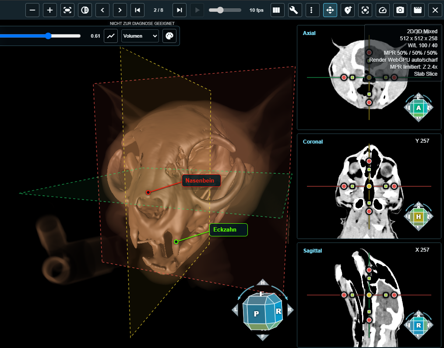Click the zoom out minus button
This screenshot has height=348, width=444.
(32, 10)
